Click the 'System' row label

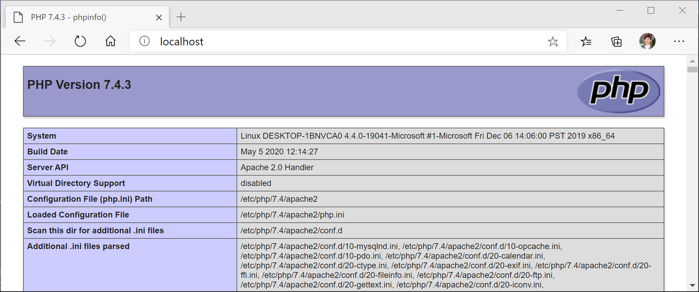[x=42, y=136]
